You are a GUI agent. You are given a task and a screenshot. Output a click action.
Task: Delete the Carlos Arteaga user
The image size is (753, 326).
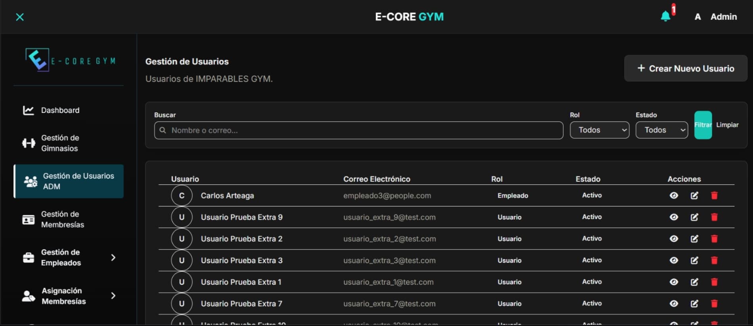(714, 195)
